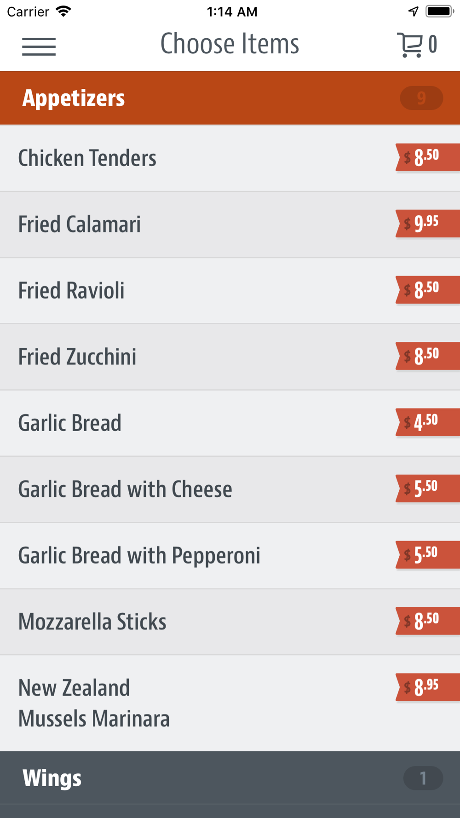
Task: Tap the Appetizers item count badge
Action: [x=421, y=98]
